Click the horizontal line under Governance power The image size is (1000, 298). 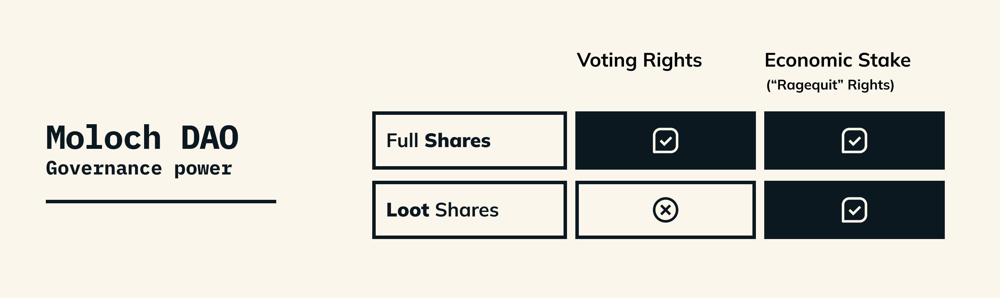click(x=161, y=201)
